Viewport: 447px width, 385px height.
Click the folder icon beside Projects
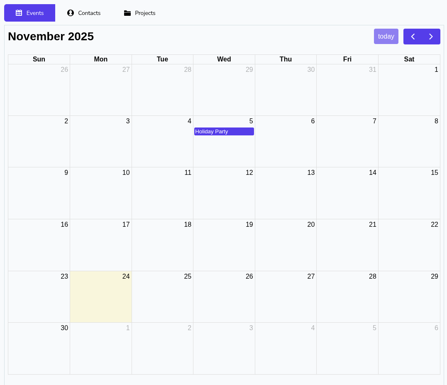coord(127,13)
